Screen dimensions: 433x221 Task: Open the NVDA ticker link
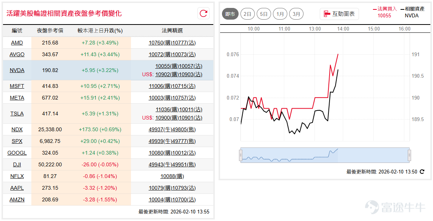point(17,71)
